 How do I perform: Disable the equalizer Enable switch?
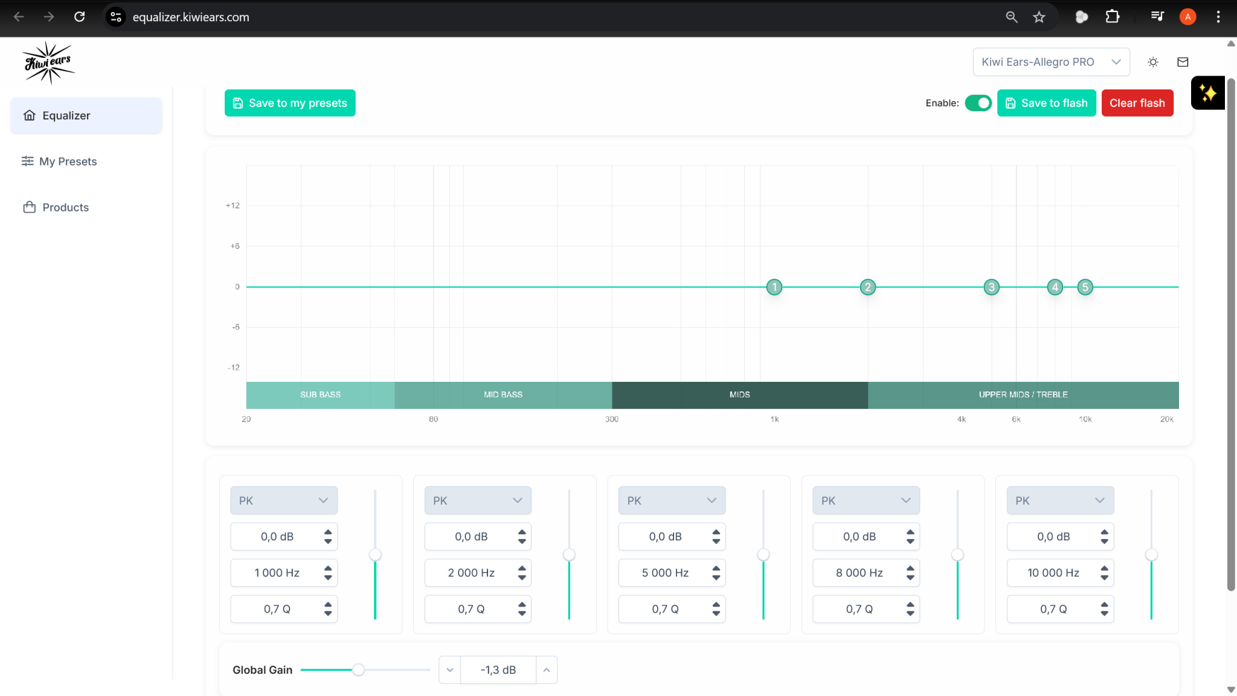click(x=978, y=103)
